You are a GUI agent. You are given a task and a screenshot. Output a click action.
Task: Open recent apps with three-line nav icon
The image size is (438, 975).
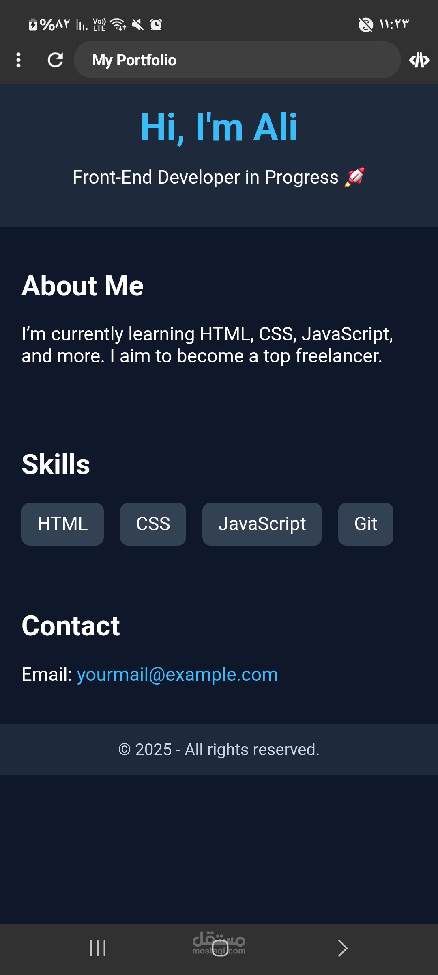[98, 948]
